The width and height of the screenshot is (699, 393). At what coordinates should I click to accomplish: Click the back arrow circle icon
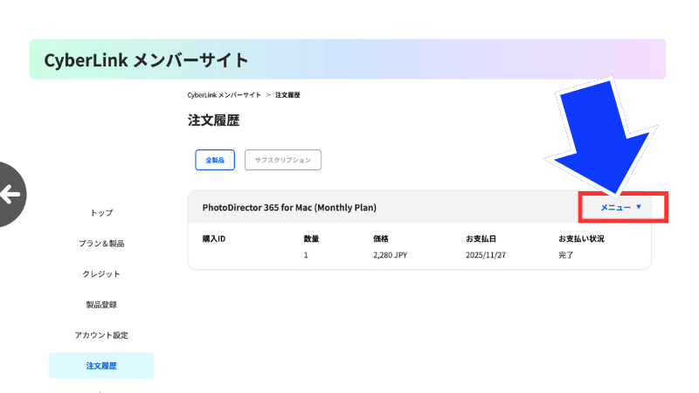[x=10, y=194]
